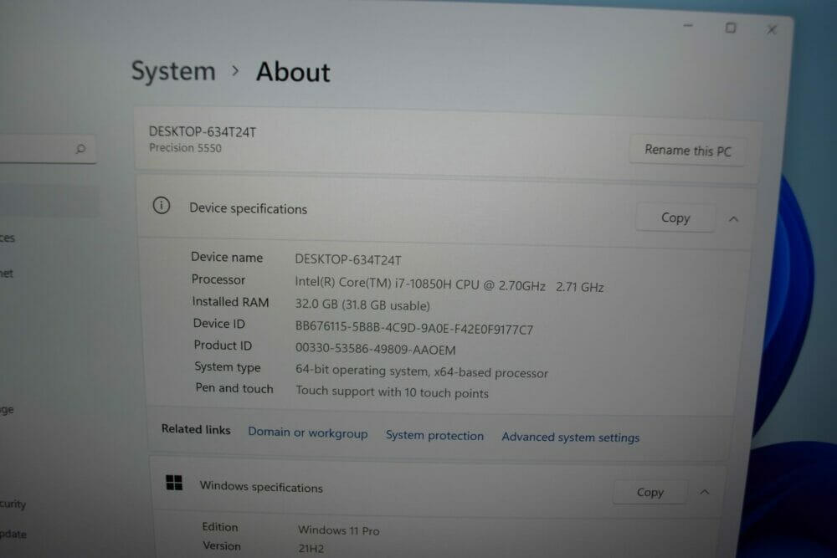Click the Rename this PC button

click(687, 151)
